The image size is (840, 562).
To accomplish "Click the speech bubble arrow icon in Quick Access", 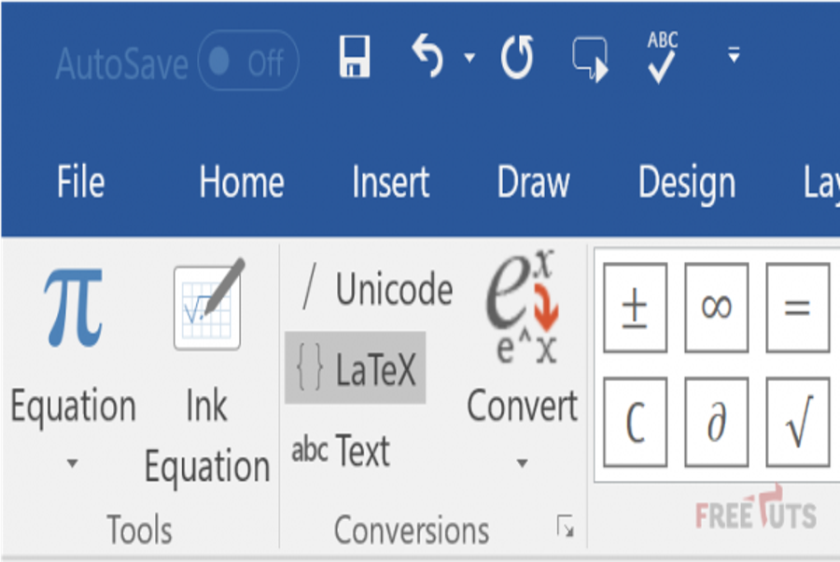I will click(590, 59).
